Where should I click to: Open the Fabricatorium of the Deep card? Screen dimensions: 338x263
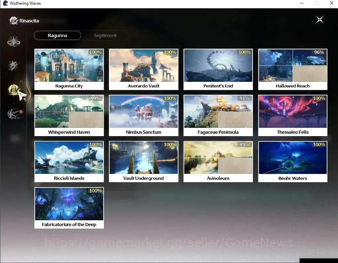[x=69, y=208]
